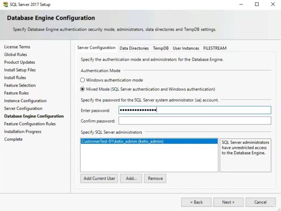Select Windows authentication mode radio button
281x211 pixels.
point(83,80)
